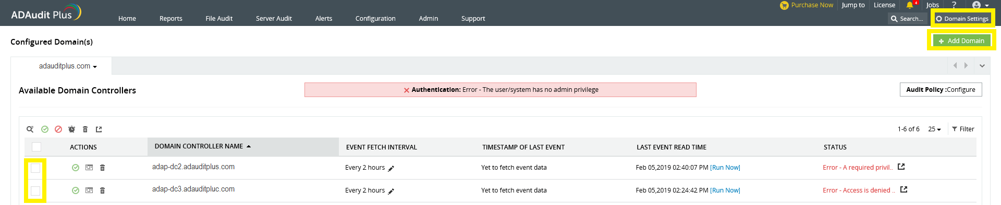
Task: Delete adap-dc2 using its trash icon
Action: (103, 168)
